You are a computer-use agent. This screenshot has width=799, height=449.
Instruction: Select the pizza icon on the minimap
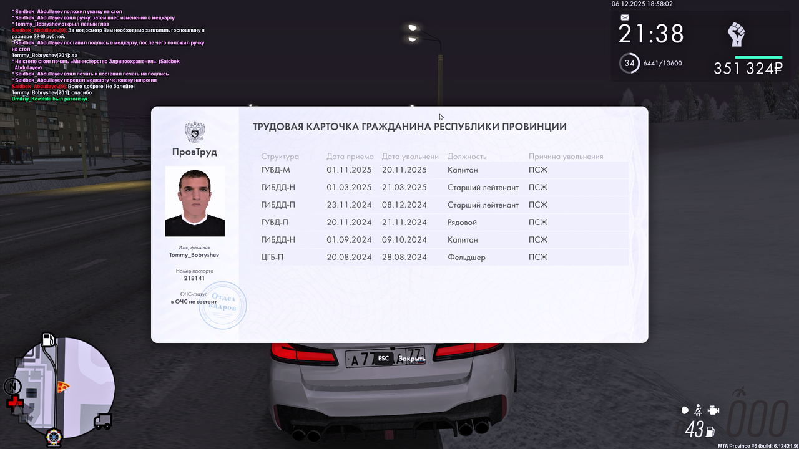pyautogui.click(x=63, y=387)
